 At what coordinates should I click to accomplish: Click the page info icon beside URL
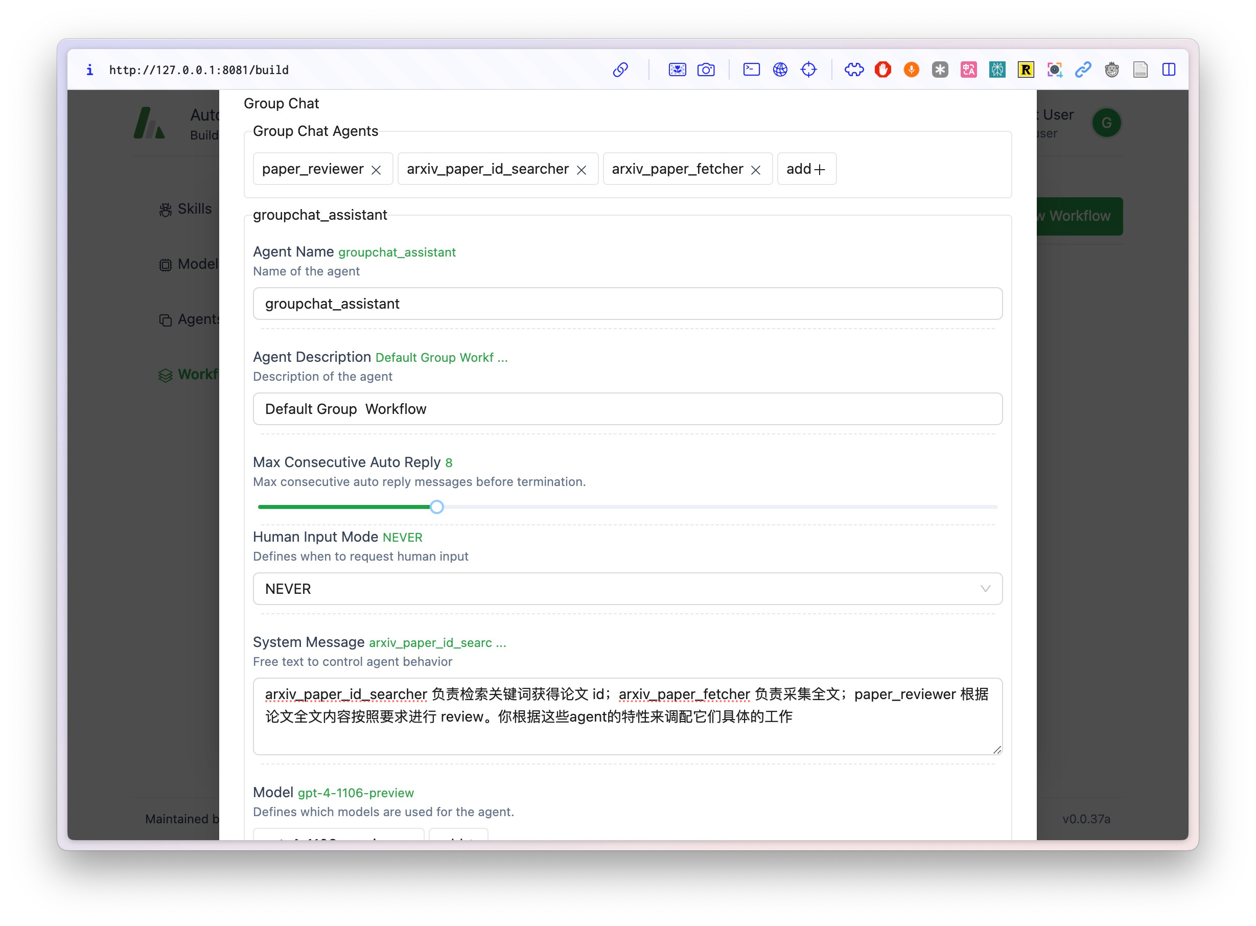[x=89, y=70]
